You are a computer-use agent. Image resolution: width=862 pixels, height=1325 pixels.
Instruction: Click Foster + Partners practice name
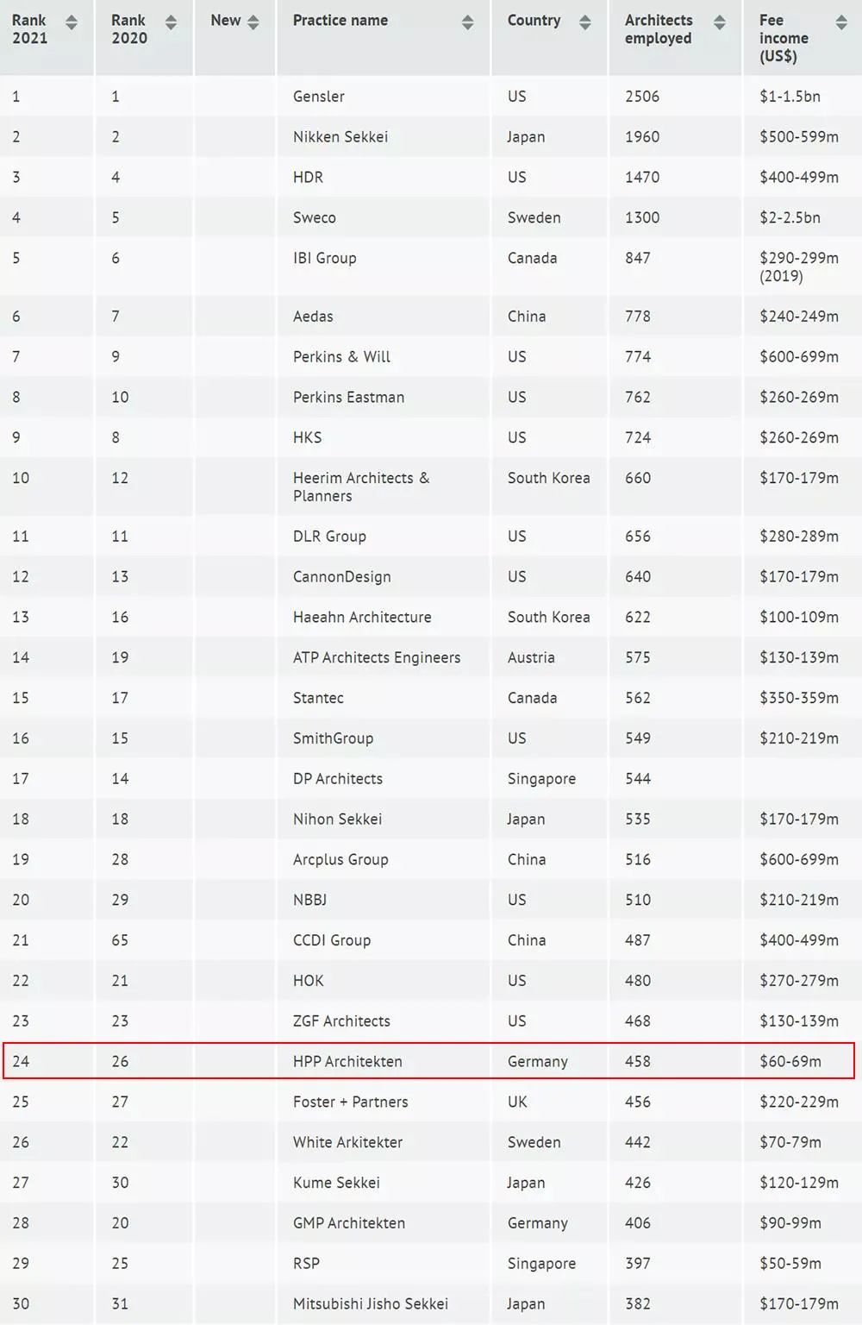tap(350, 1102)
